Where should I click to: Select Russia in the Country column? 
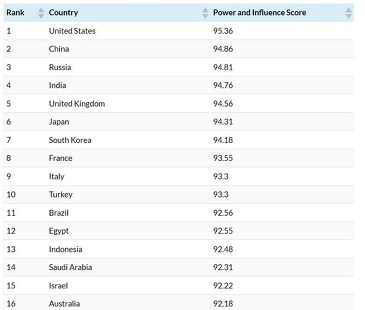pos(60,68)
